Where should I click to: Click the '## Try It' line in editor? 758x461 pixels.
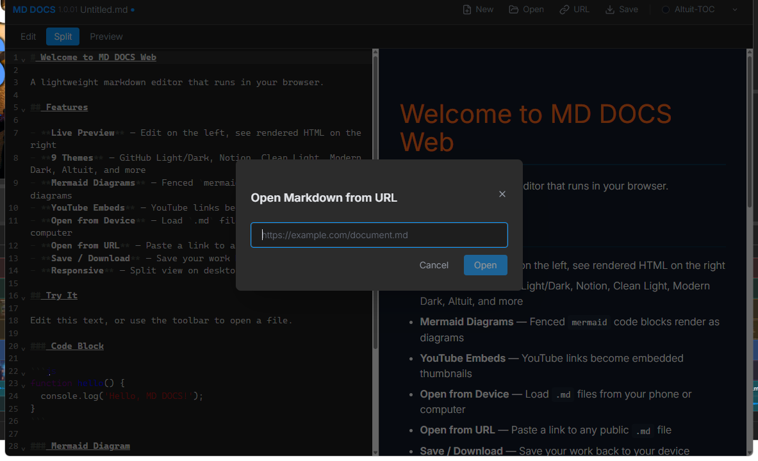(x=54, y=295)
